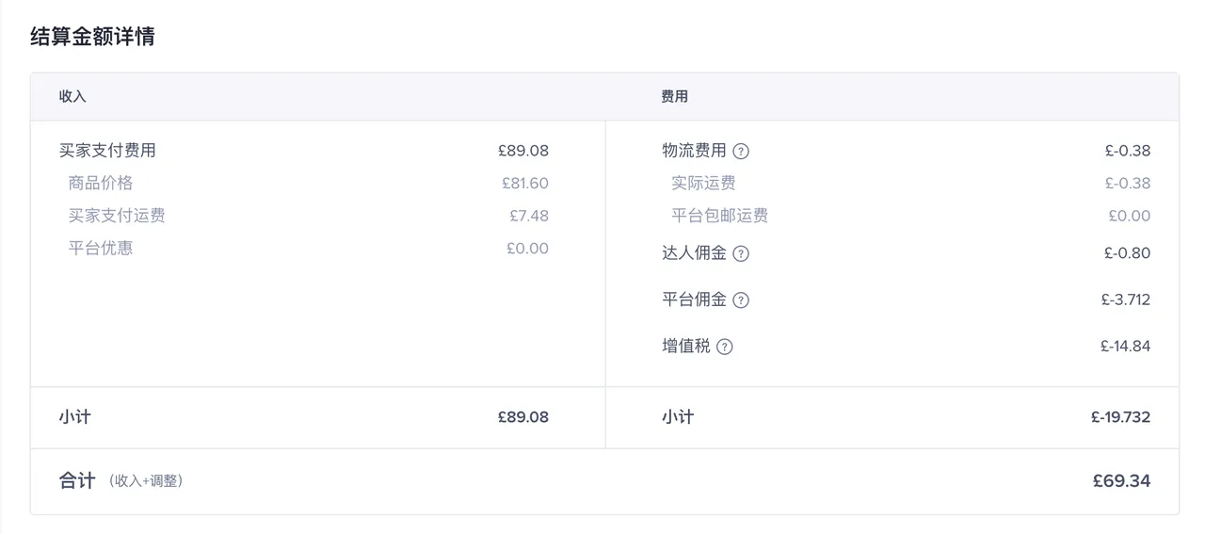This screenshot has height=534, width=1205.
Task: Select the 买家支付运费 label
Action: coord(117,216)
